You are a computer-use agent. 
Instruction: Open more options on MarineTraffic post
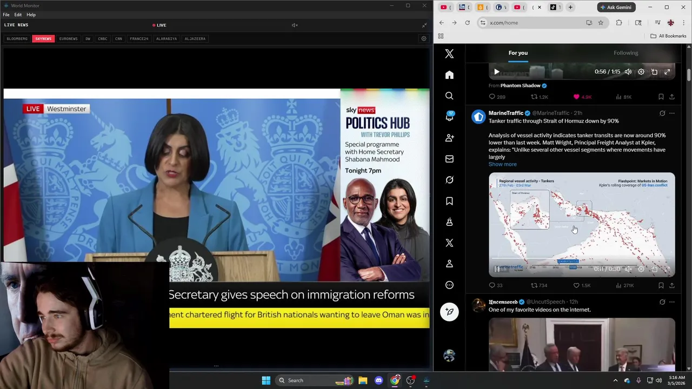672,113
